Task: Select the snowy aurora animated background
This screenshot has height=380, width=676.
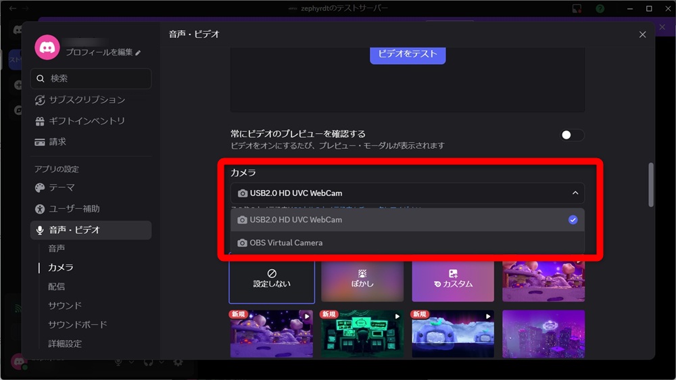Action: point(453,334)
